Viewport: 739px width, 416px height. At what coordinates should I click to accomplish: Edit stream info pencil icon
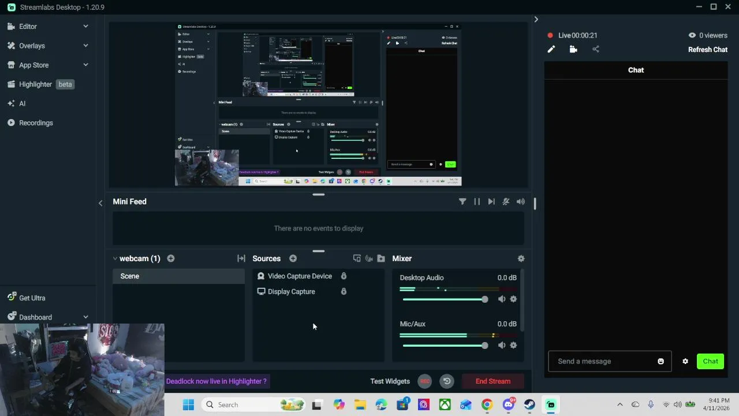551,50
